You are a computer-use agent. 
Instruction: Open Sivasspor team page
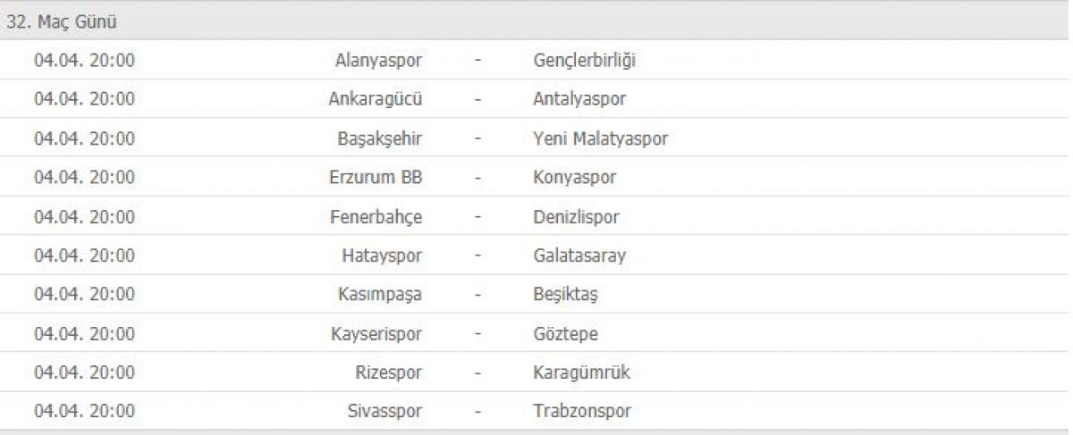(x=384, y=411)
